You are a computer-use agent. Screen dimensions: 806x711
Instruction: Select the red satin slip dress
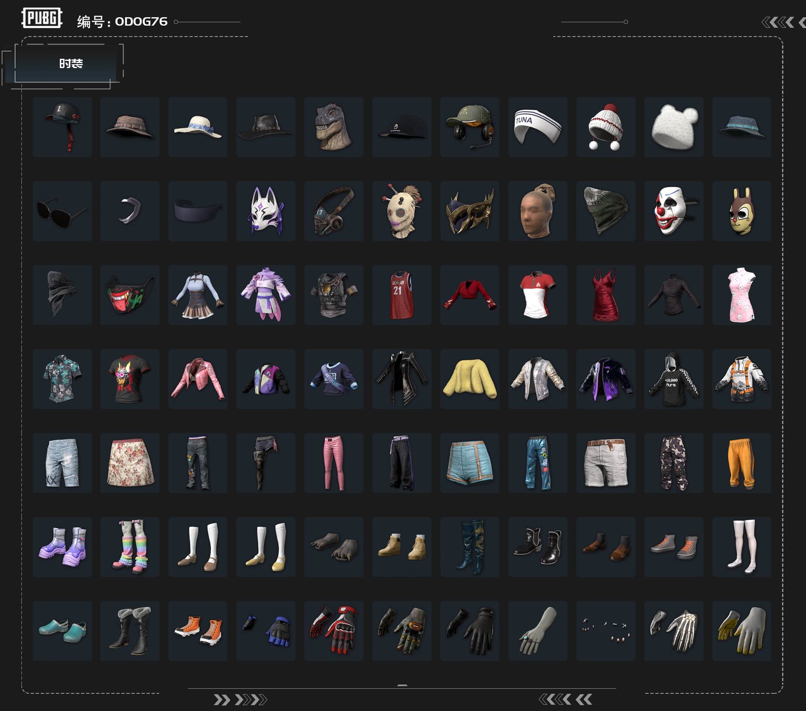click(x=606, y=295)
